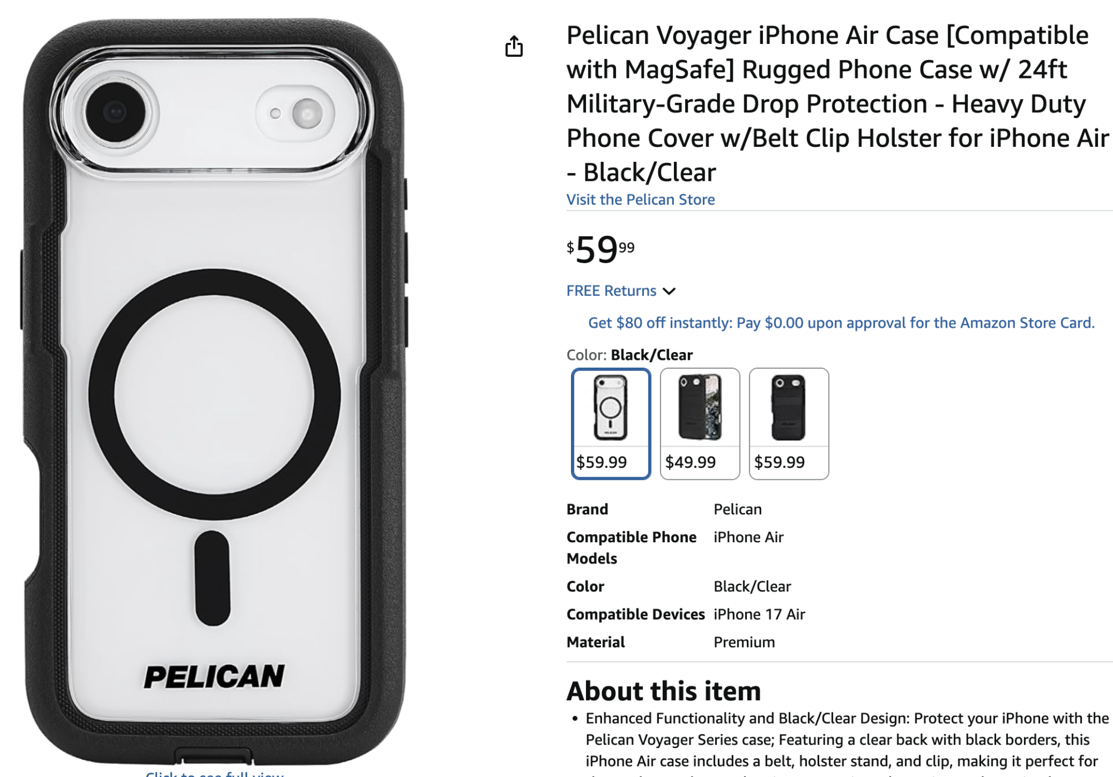Click the $59.99 price under Black/Clear swatch
The width and height of the screenshot is (1113, 777).
point(602,462)
